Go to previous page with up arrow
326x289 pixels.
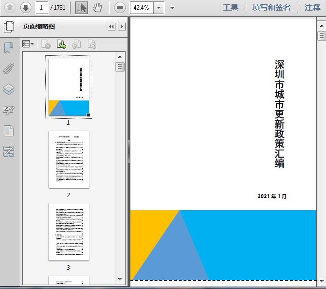[10, 8]
